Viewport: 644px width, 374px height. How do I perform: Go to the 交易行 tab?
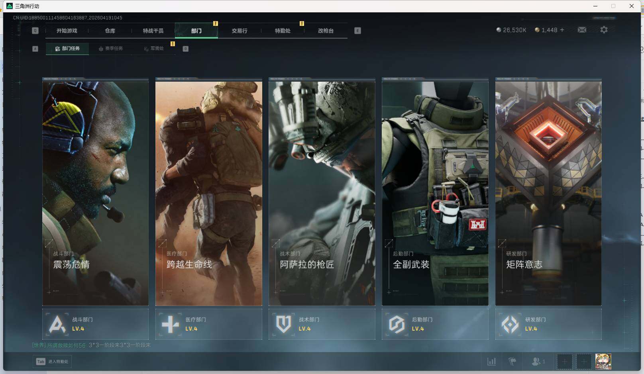(240, 31)
